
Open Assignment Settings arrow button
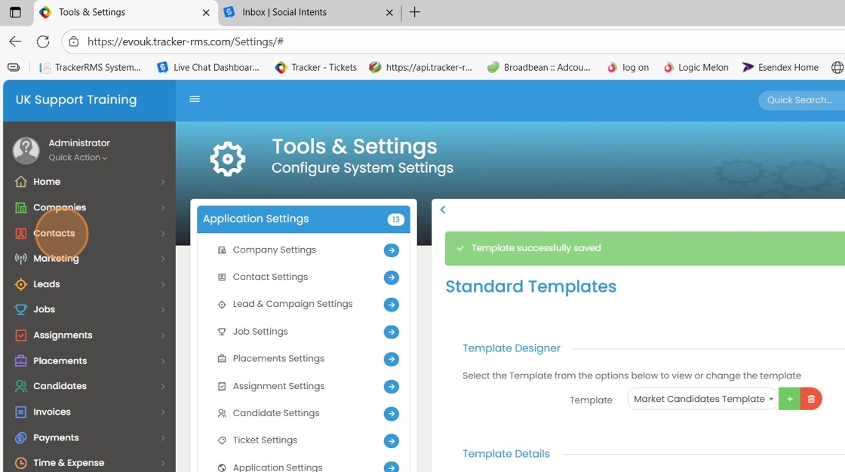click(x=392, y=386)
